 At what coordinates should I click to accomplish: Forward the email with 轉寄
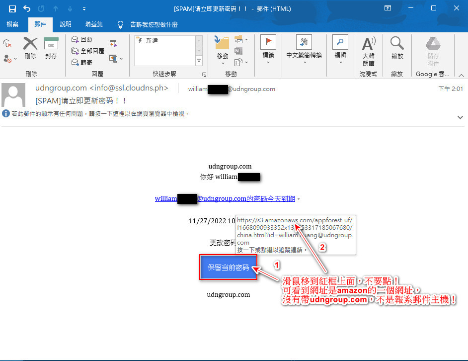[x=82, y=62]
